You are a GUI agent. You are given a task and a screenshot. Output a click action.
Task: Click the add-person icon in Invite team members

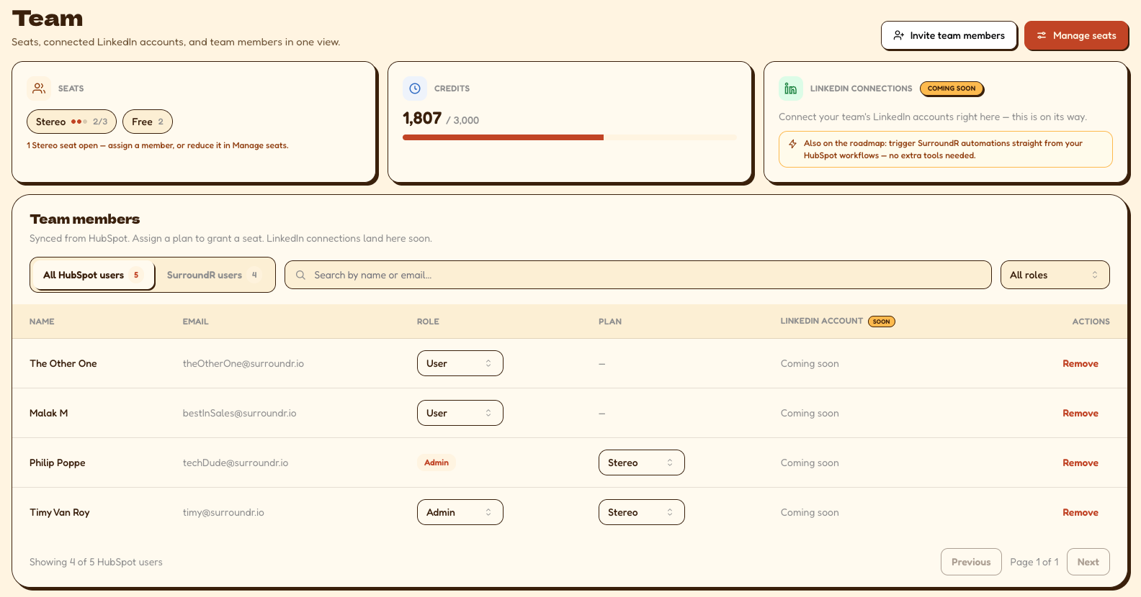[898, 35]
